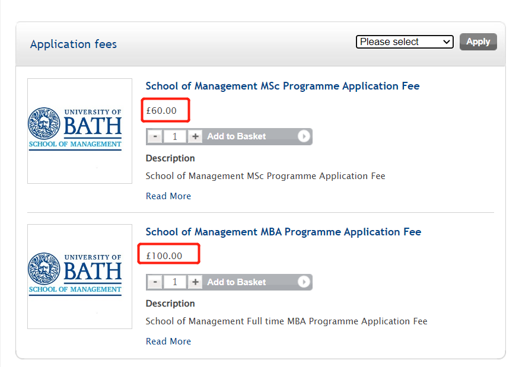Add the MSc application fee to basket
Screen dimensions: 519x367
[237, 136]
